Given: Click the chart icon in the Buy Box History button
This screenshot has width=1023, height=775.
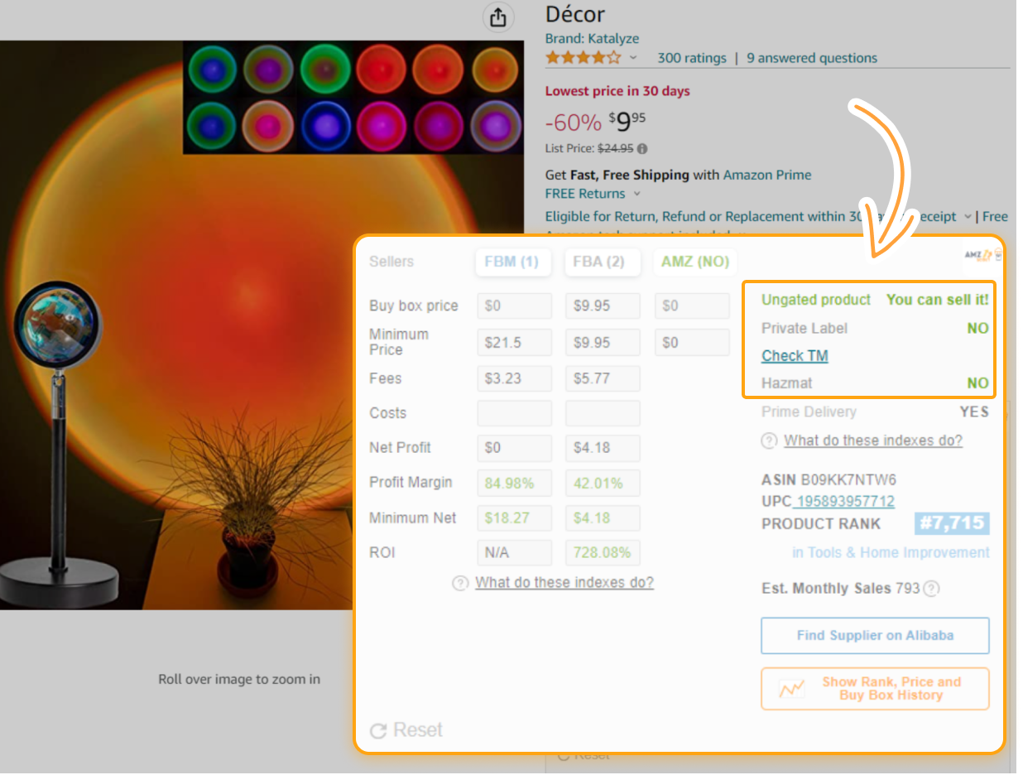Looking at the screenshot, I should tap(790, 688).
